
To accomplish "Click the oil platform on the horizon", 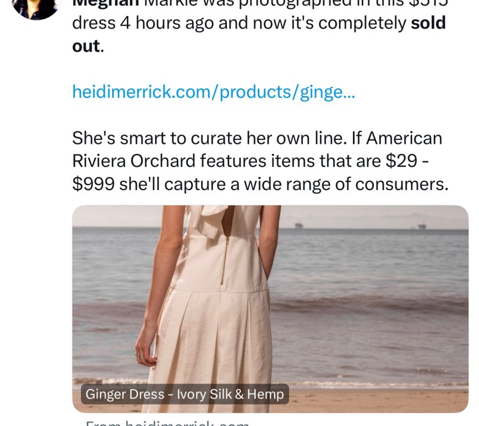I will point(298,225).
